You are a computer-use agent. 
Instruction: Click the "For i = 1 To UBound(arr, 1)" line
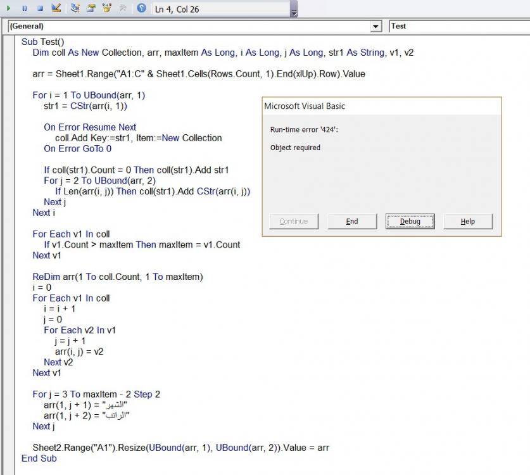pyautogui.click(x=89, y=96)
